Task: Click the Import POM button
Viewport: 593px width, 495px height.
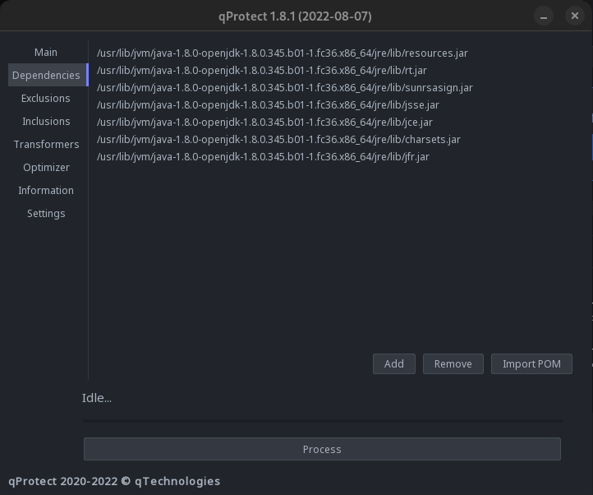Action: tap(531, 363)
